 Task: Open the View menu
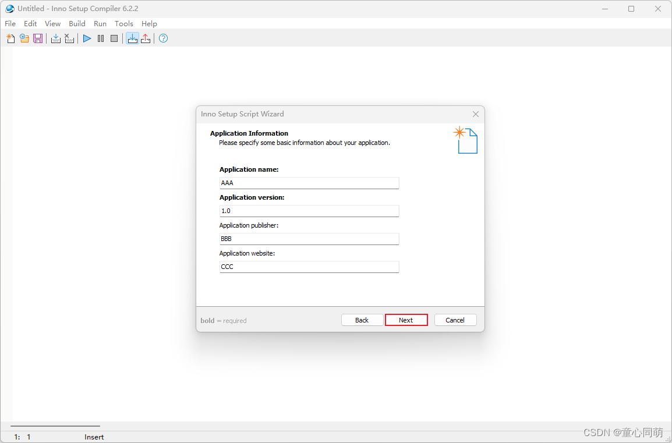coord(53,23)
